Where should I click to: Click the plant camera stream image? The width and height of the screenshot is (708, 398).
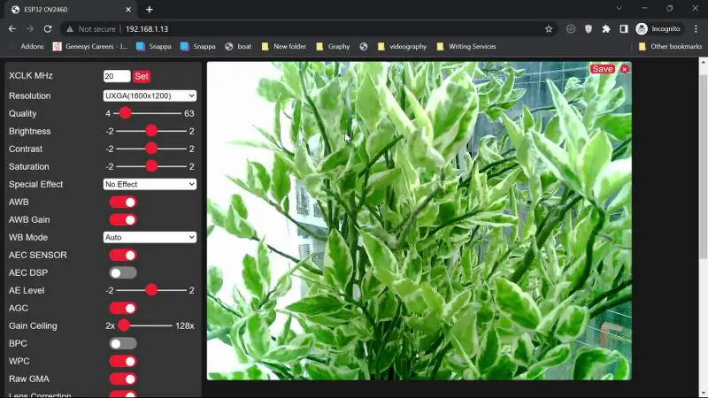(419, 220)
